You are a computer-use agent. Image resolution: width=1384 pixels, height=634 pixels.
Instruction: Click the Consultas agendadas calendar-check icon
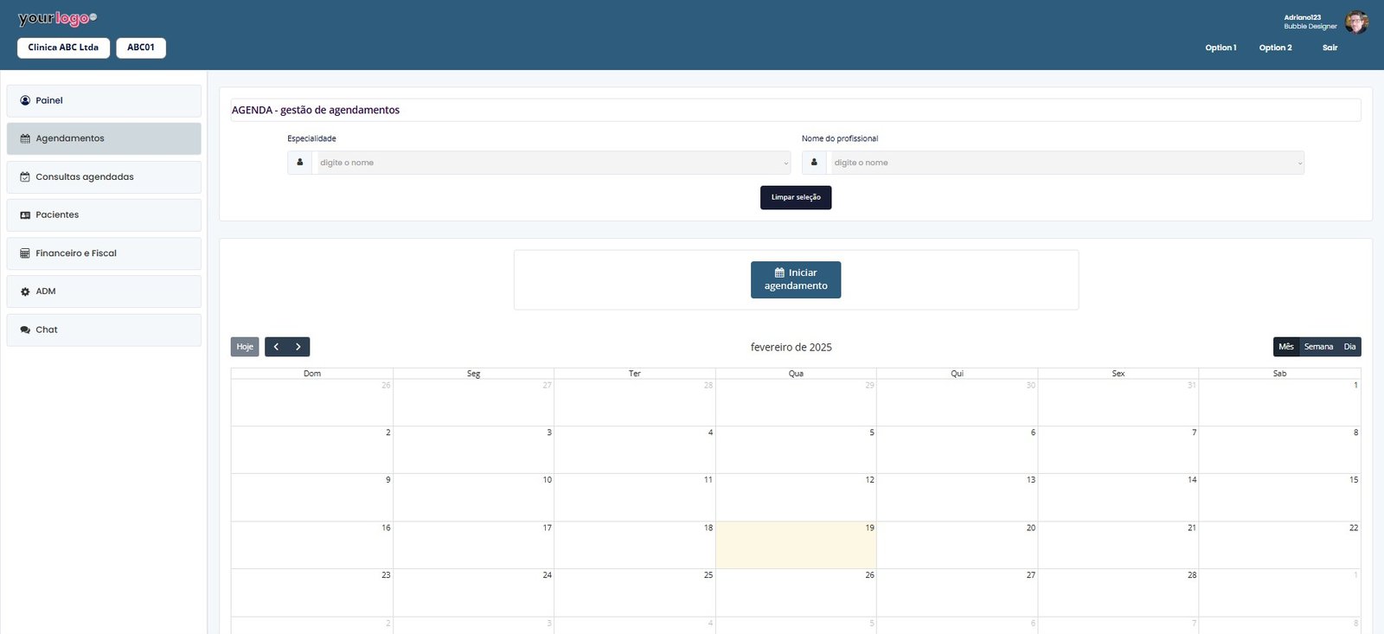coord(25,176)
